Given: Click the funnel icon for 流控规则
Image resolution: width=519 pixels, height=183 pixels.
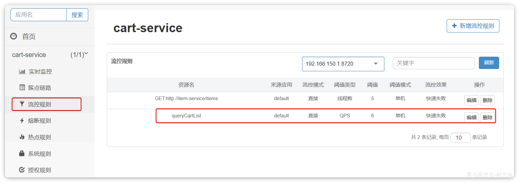Looking at the screenshot, I should (x=22, y=104).
